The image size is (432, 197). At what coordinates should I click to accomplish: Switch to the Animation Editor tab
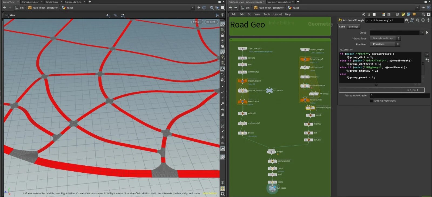tap(30, 2)
